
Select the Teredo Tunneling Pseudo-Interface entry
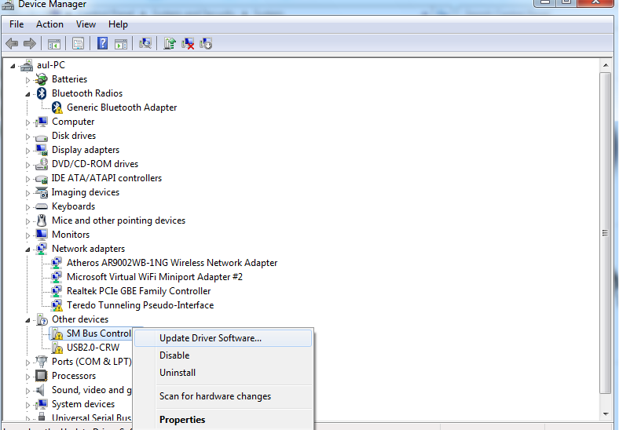(x=140, y=305)
